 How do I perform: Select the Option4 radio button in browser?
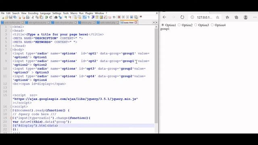[212, 25]
